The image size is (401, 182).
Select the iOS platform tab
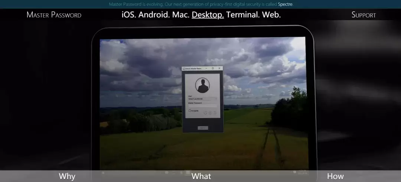(129, 15)
